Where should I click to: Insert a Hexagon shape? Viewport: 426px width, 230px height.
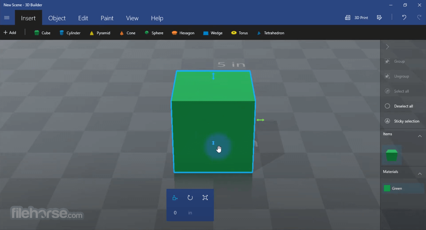(x=183, y=33)
